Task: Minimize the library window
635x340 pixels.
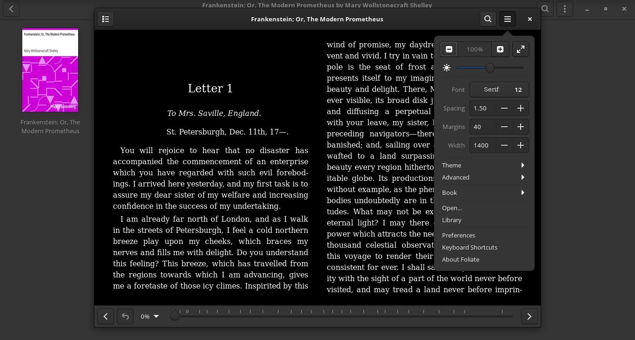Action: pos(587,8)
